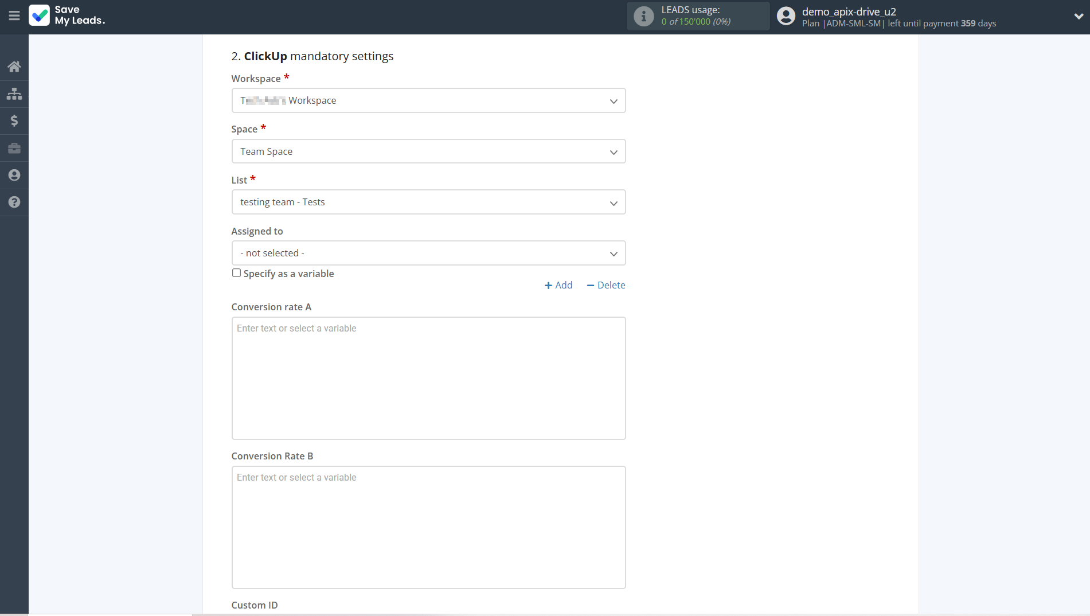1090x616 pixels.
Task: Open the Space dropdown showing Team Space
Action: tap(428, 151)
